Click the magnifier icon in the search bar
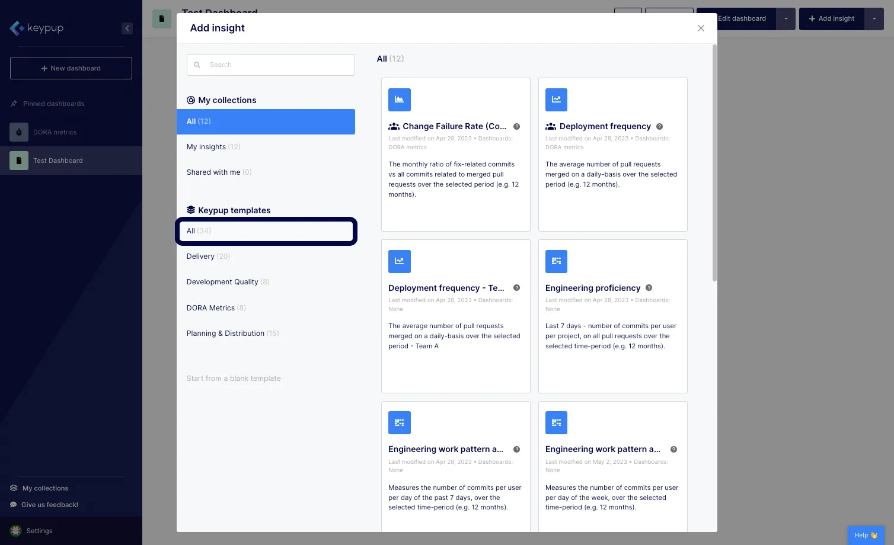 pyautogui.click(x=197, y=65)
